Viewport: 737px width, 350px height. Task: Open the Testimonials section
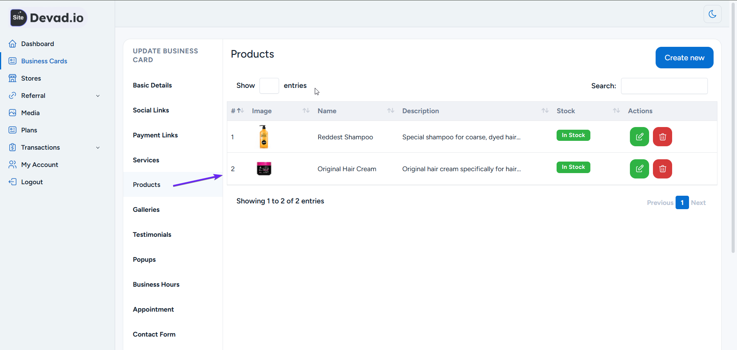pos(152,234)
